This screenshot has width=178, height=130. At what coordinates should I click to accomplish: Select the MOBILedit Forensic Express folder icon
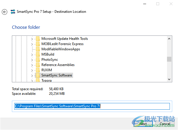click(x=38, y=44)
